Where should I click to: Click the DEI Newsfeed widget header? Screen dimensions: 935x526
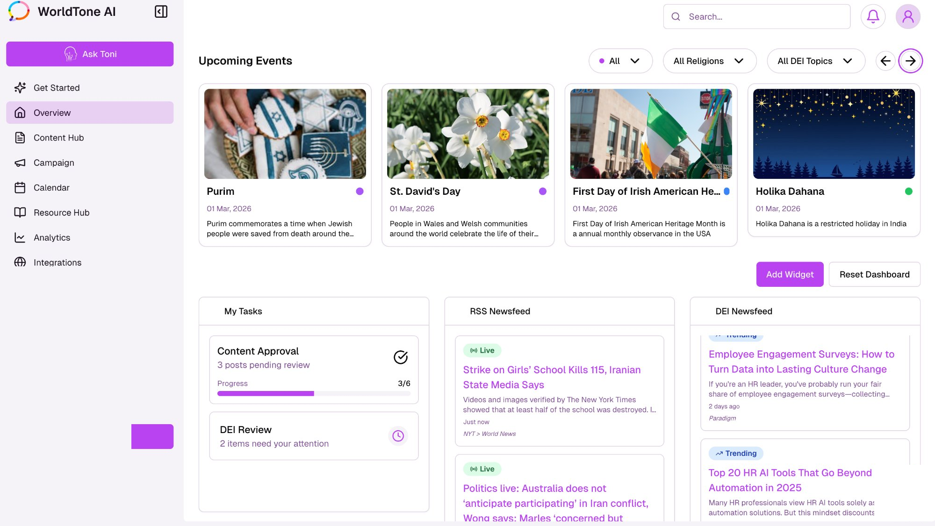click(x=805, y=311)
